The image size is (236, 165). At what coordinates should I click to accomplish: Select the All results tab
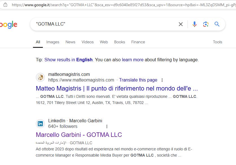(38, 42)
